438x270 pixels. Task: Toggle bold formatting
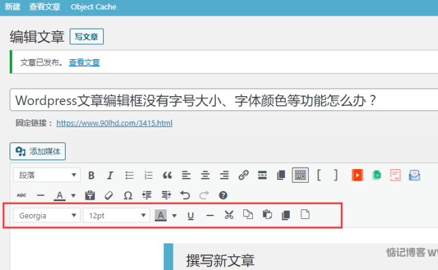click(91, 175)
